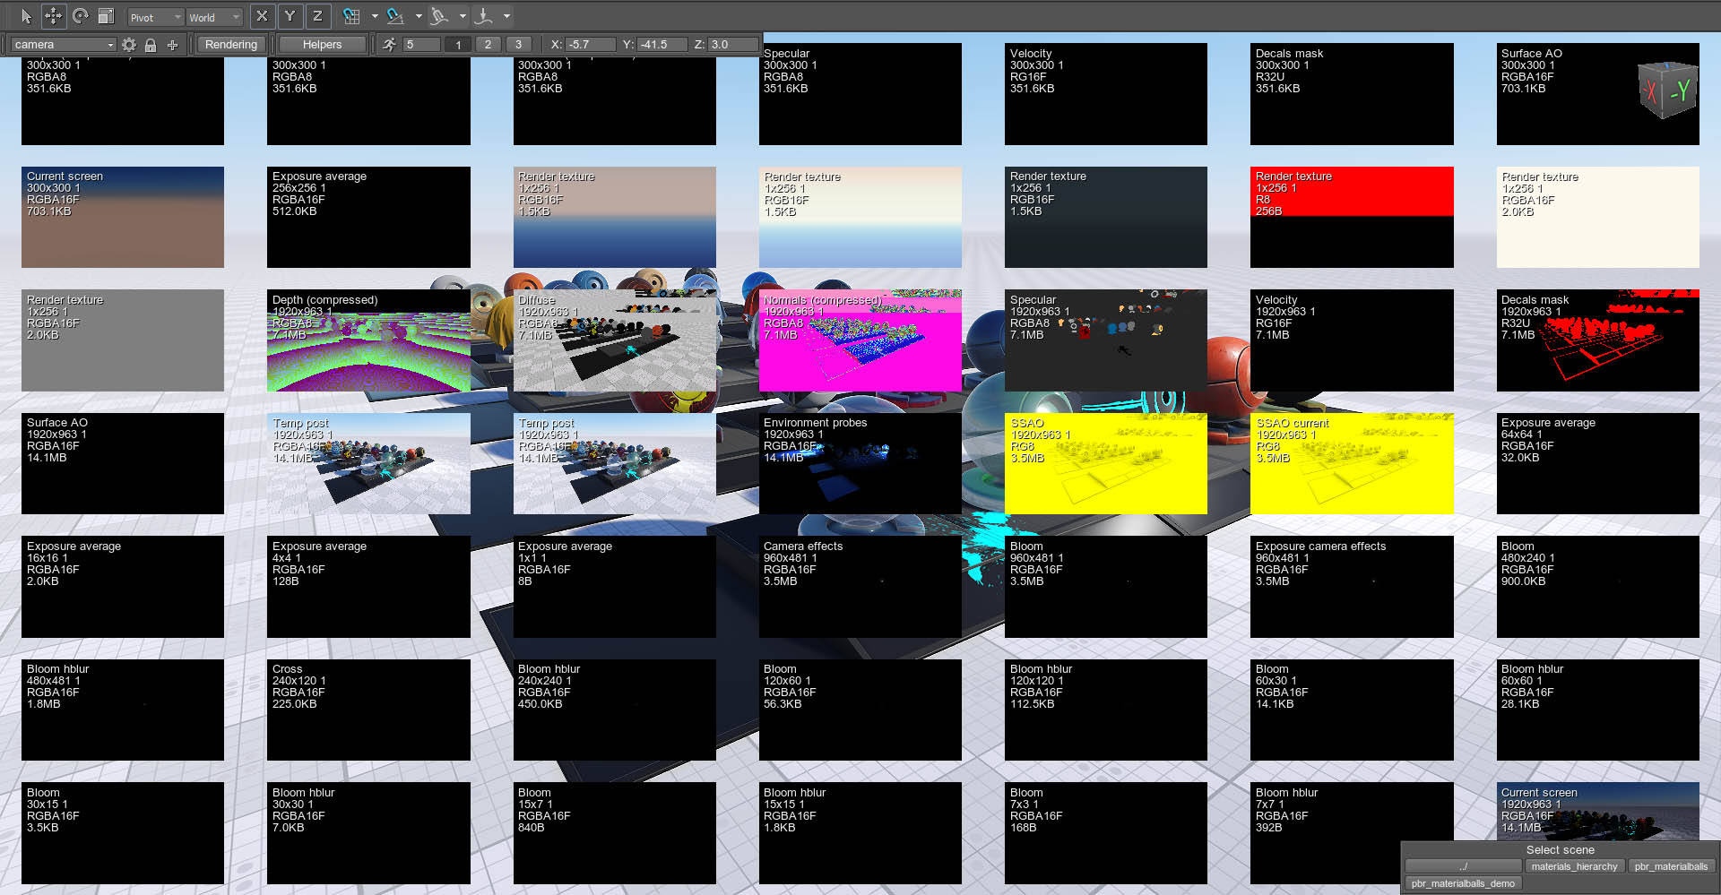Load the pbr_materialballs_demo scene
Image resolution: width=1721 pixels, height=895 pixels.
tap(1463, 883)
